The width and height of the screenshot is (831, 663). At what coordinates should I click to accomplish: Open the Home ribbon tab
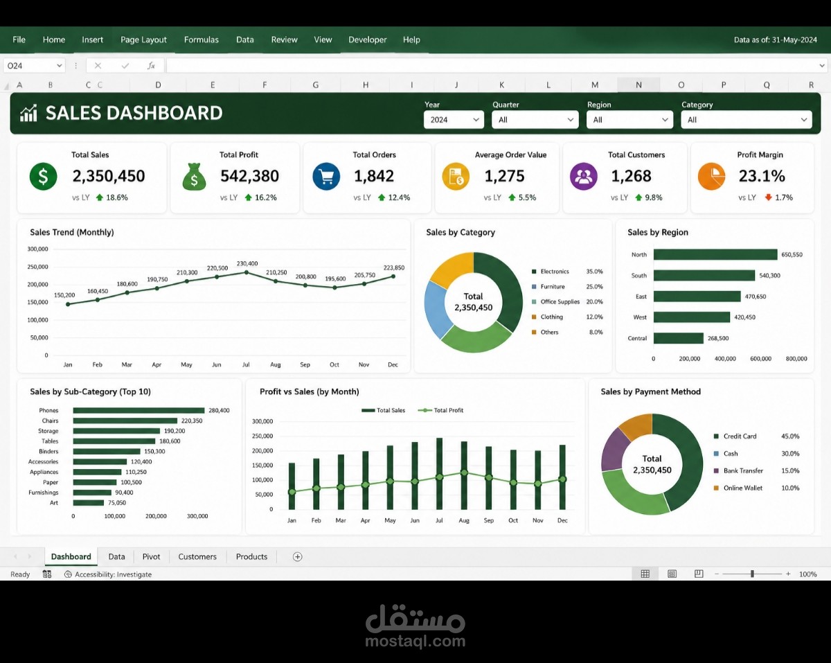[x=54, y=39]
